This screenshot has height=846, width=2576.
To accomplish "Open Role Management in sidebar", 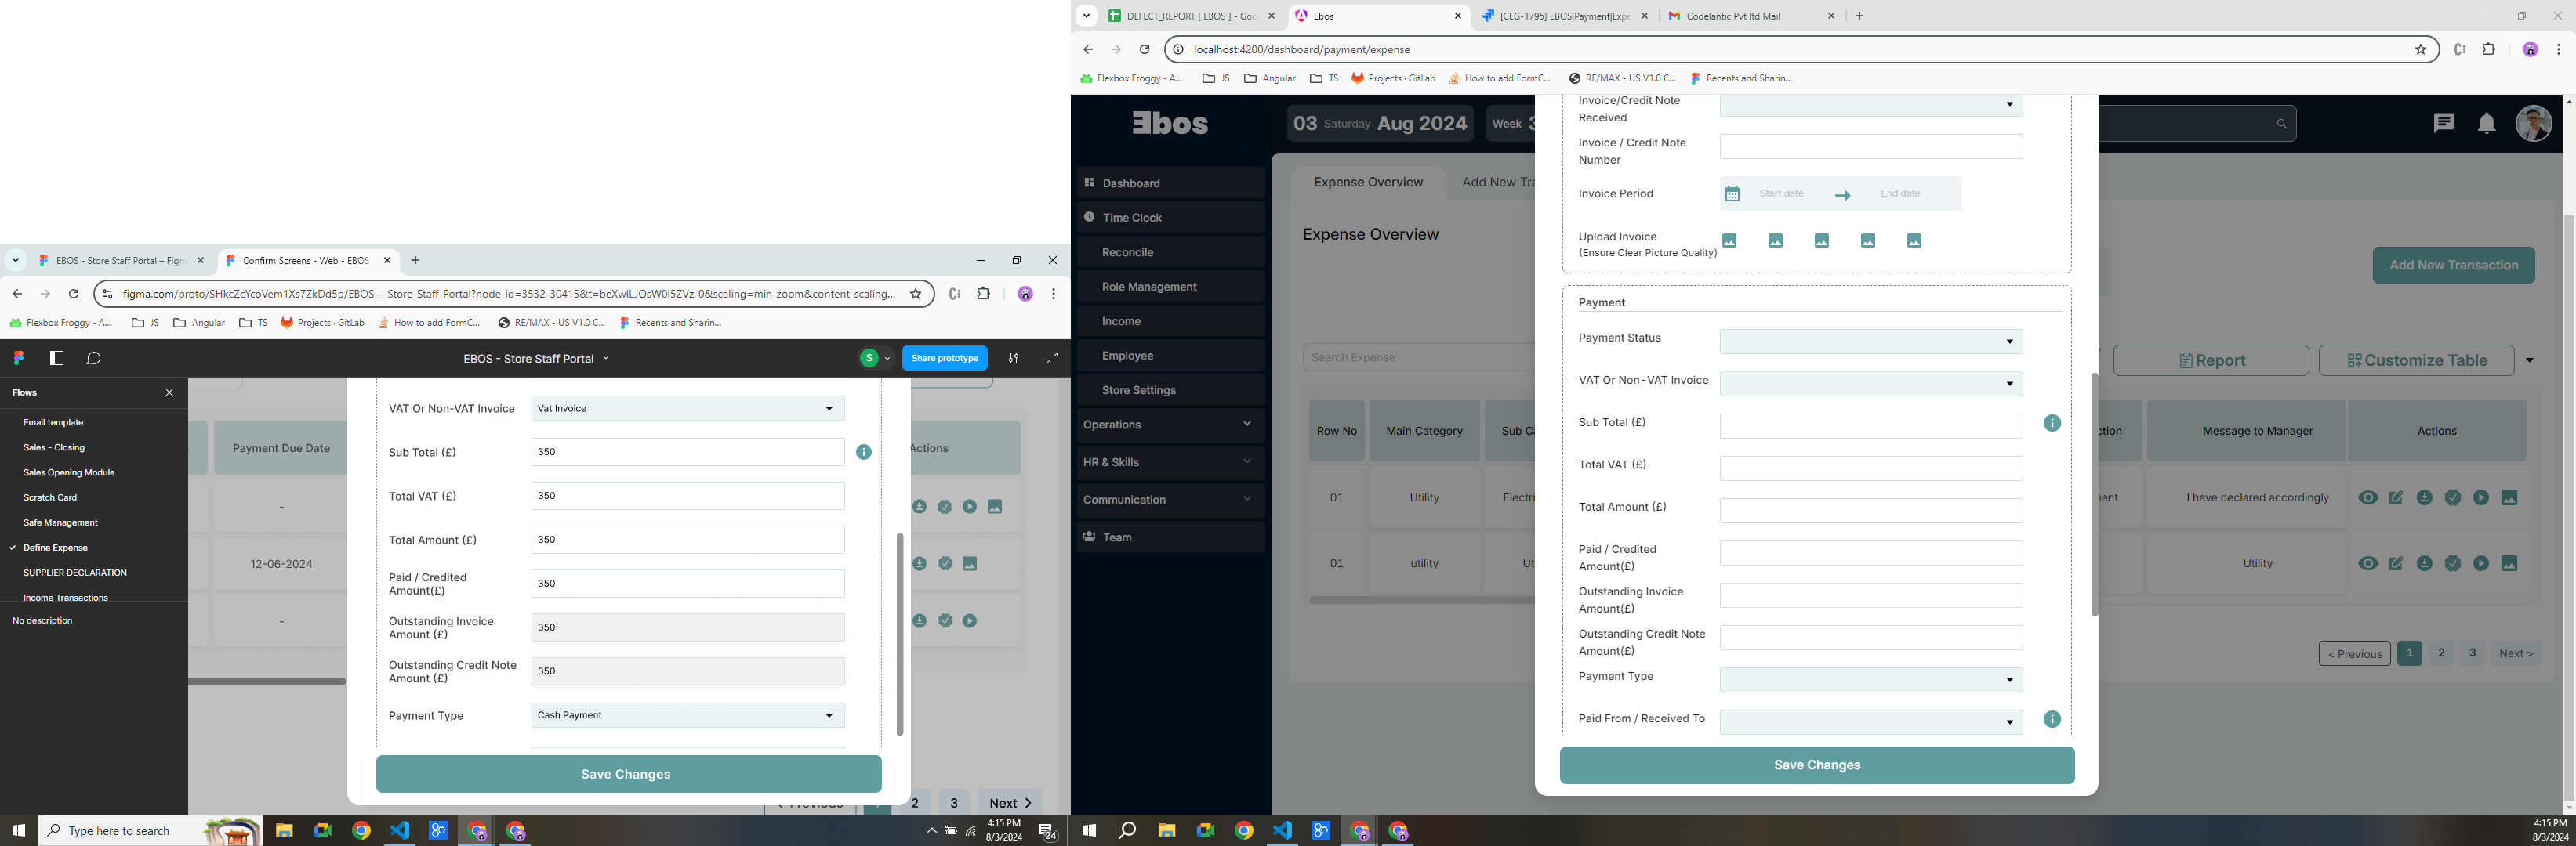I will click(1170, 287).
